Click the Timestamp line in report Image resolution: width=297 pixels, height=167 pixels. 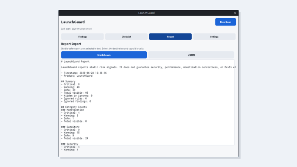tap(84, 73)
